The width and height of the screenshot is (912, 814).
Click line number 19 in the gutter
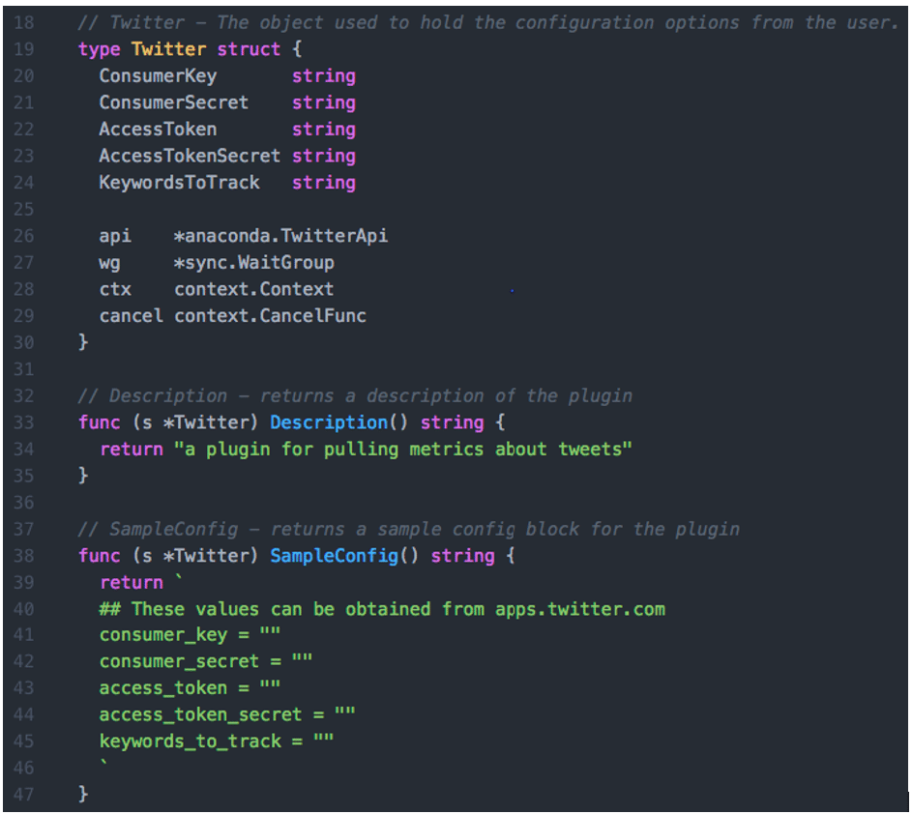(x=24, y=49)
